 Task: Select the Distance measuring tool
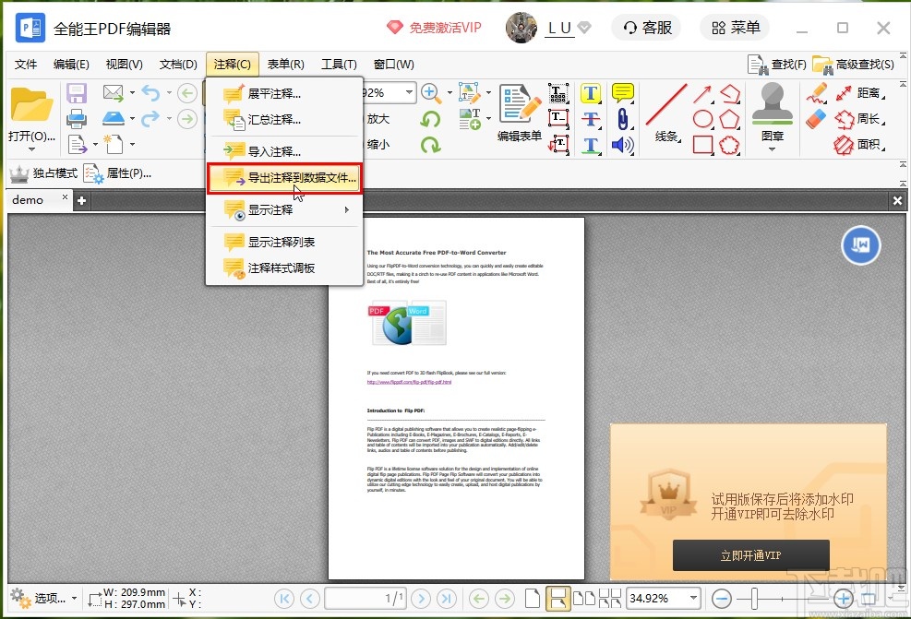pos(860,93)
